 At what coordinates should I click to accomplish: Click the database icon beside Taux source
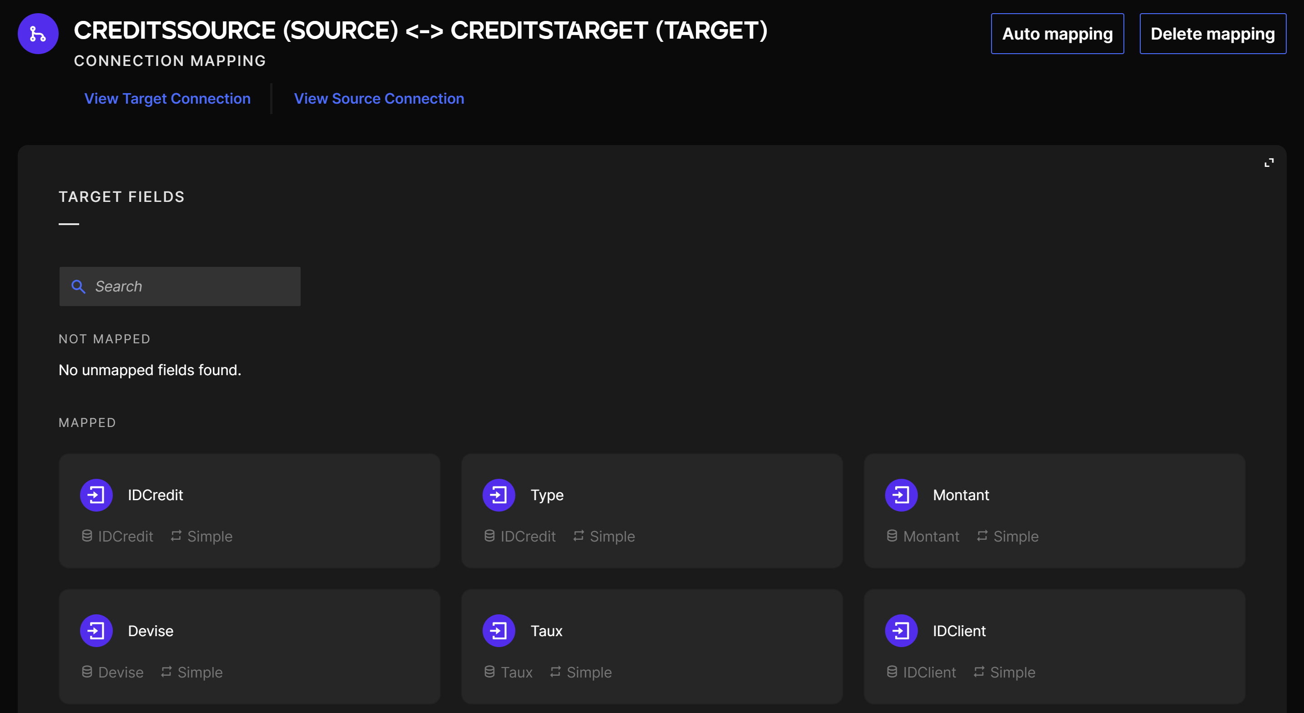[489, 672]
